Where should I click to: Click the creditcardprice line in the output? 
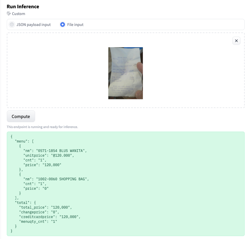click(x=50, y=217)
